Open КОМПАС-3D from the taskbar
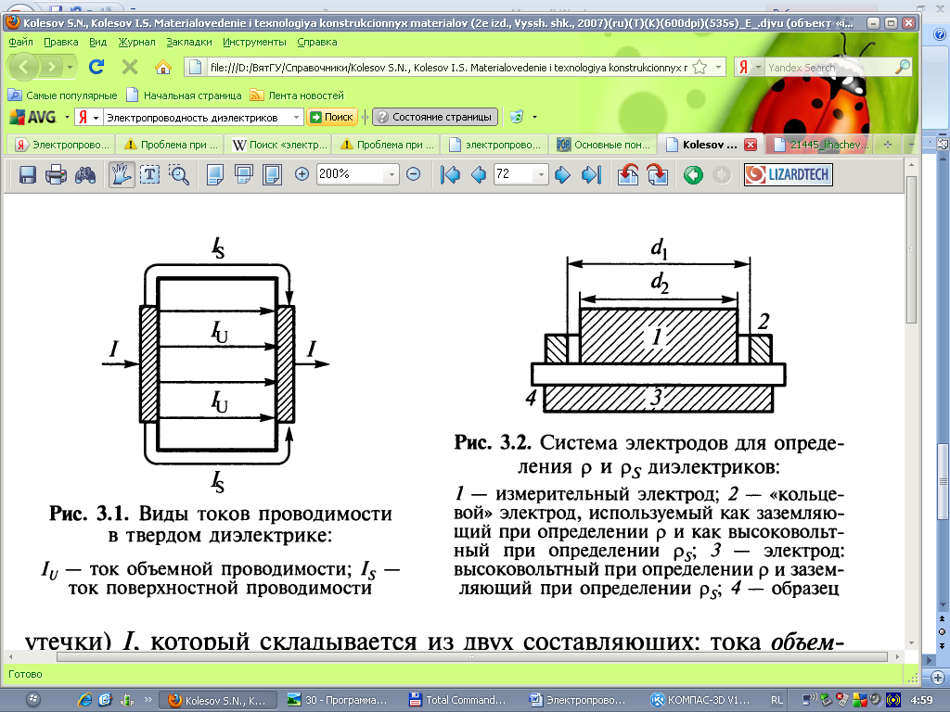Viewport: 950px width, 712px height. tap(700, 700)
